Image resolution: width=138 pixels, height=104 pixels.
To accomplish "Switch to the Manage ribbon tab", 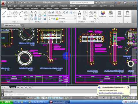I will [x=49, y=9].
